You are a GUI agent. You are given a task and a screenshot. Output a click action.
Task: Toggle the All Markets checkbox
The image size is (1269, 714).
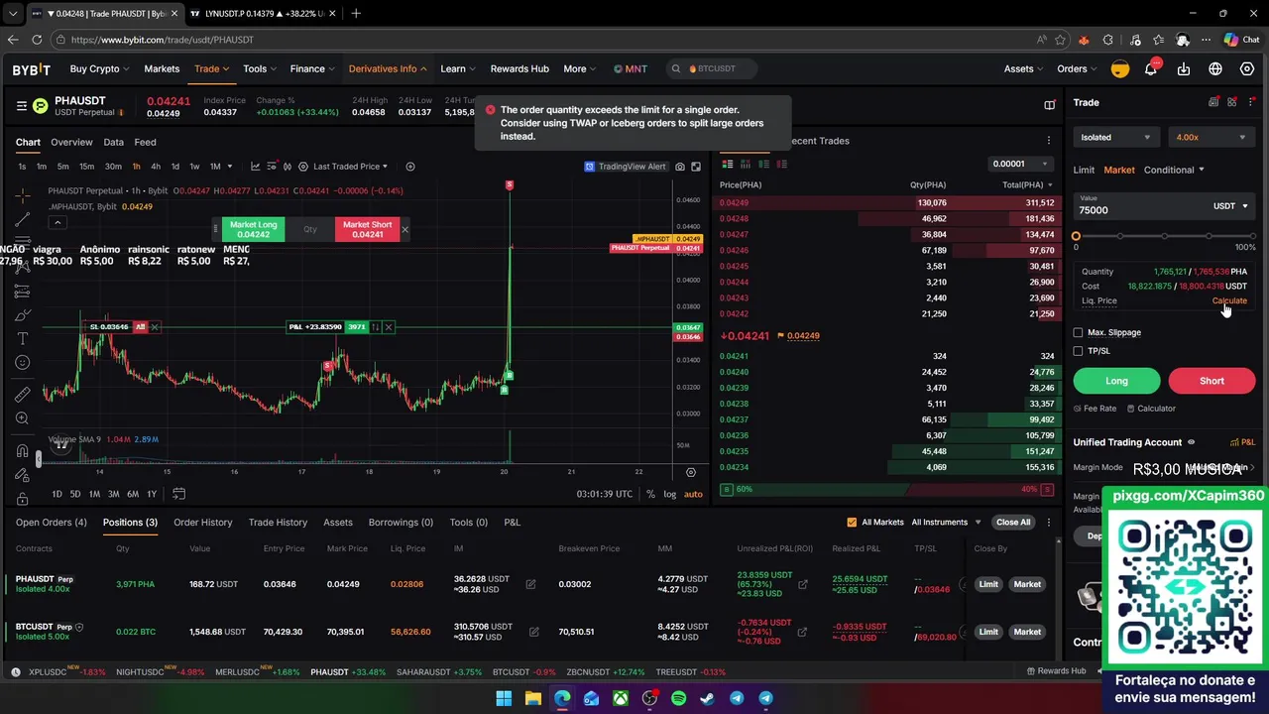852,523
